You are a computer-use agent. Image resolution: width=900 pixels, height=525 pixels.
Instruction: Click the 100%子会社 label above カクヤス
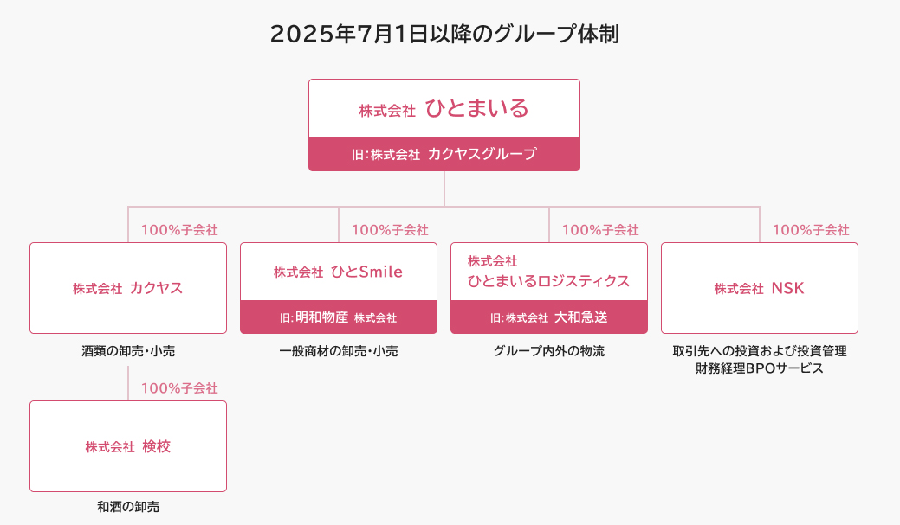179,230
